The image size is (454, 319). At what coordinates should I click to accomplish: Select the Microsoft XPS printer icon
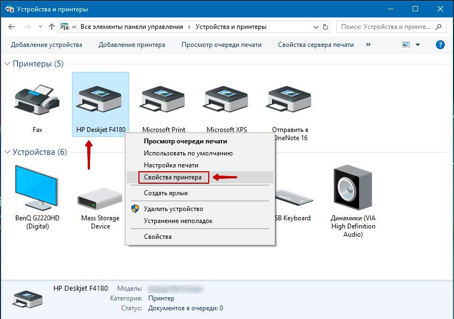pos(226,99)
